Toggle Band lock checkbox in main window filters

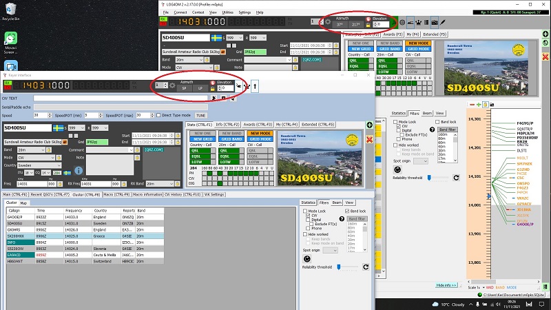click(437, 122)
